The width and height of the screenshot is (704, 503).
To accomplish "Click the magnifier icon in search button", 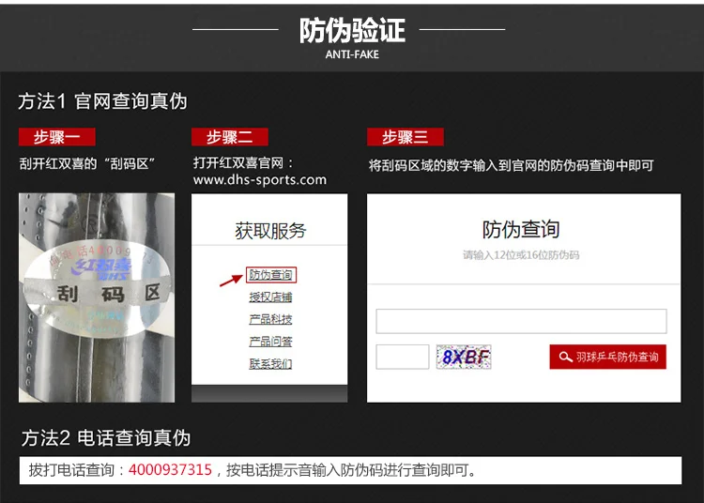I will 565,357.
